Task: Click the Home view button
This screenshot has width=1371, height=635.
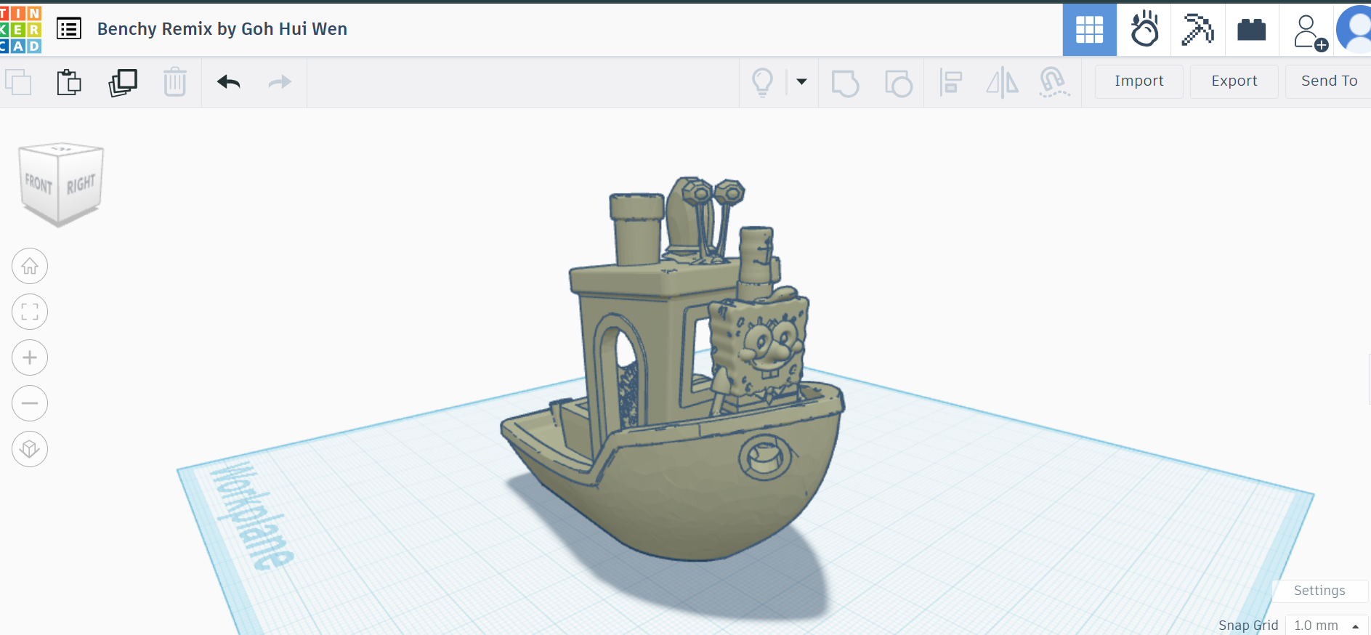Action: tap(30, 266)
